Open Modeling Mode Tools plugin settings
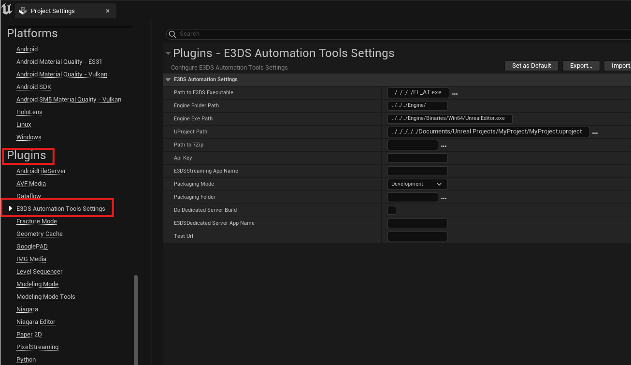 [x=46, y=297]
